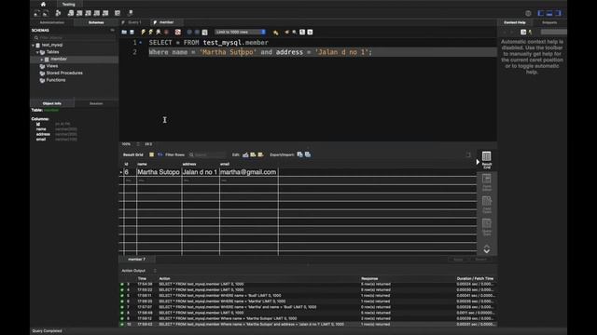This screenshot has width=597, height=335.
Task: Switch to the Snippets tab
Action: click(x=549, y=22)
